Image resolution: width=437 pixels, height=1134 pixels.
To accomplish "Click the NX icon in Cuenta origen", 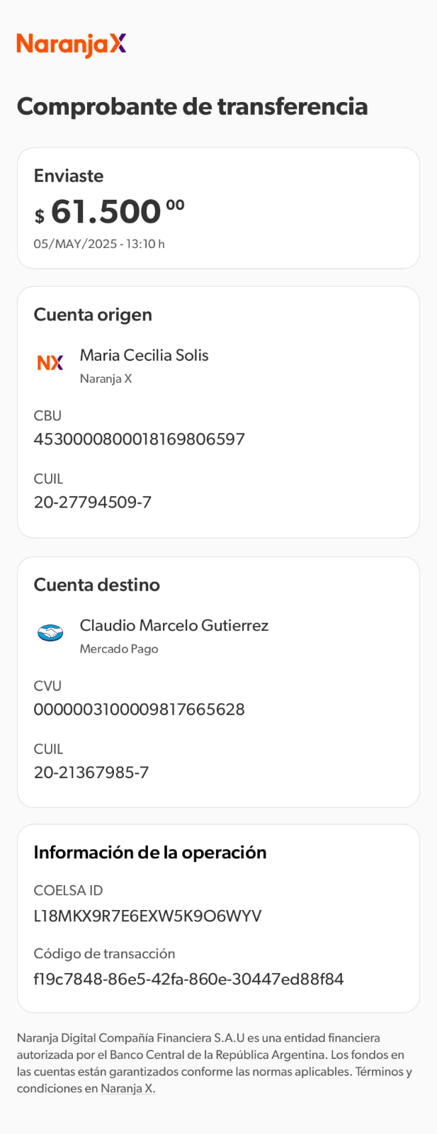I will point(50,363).
